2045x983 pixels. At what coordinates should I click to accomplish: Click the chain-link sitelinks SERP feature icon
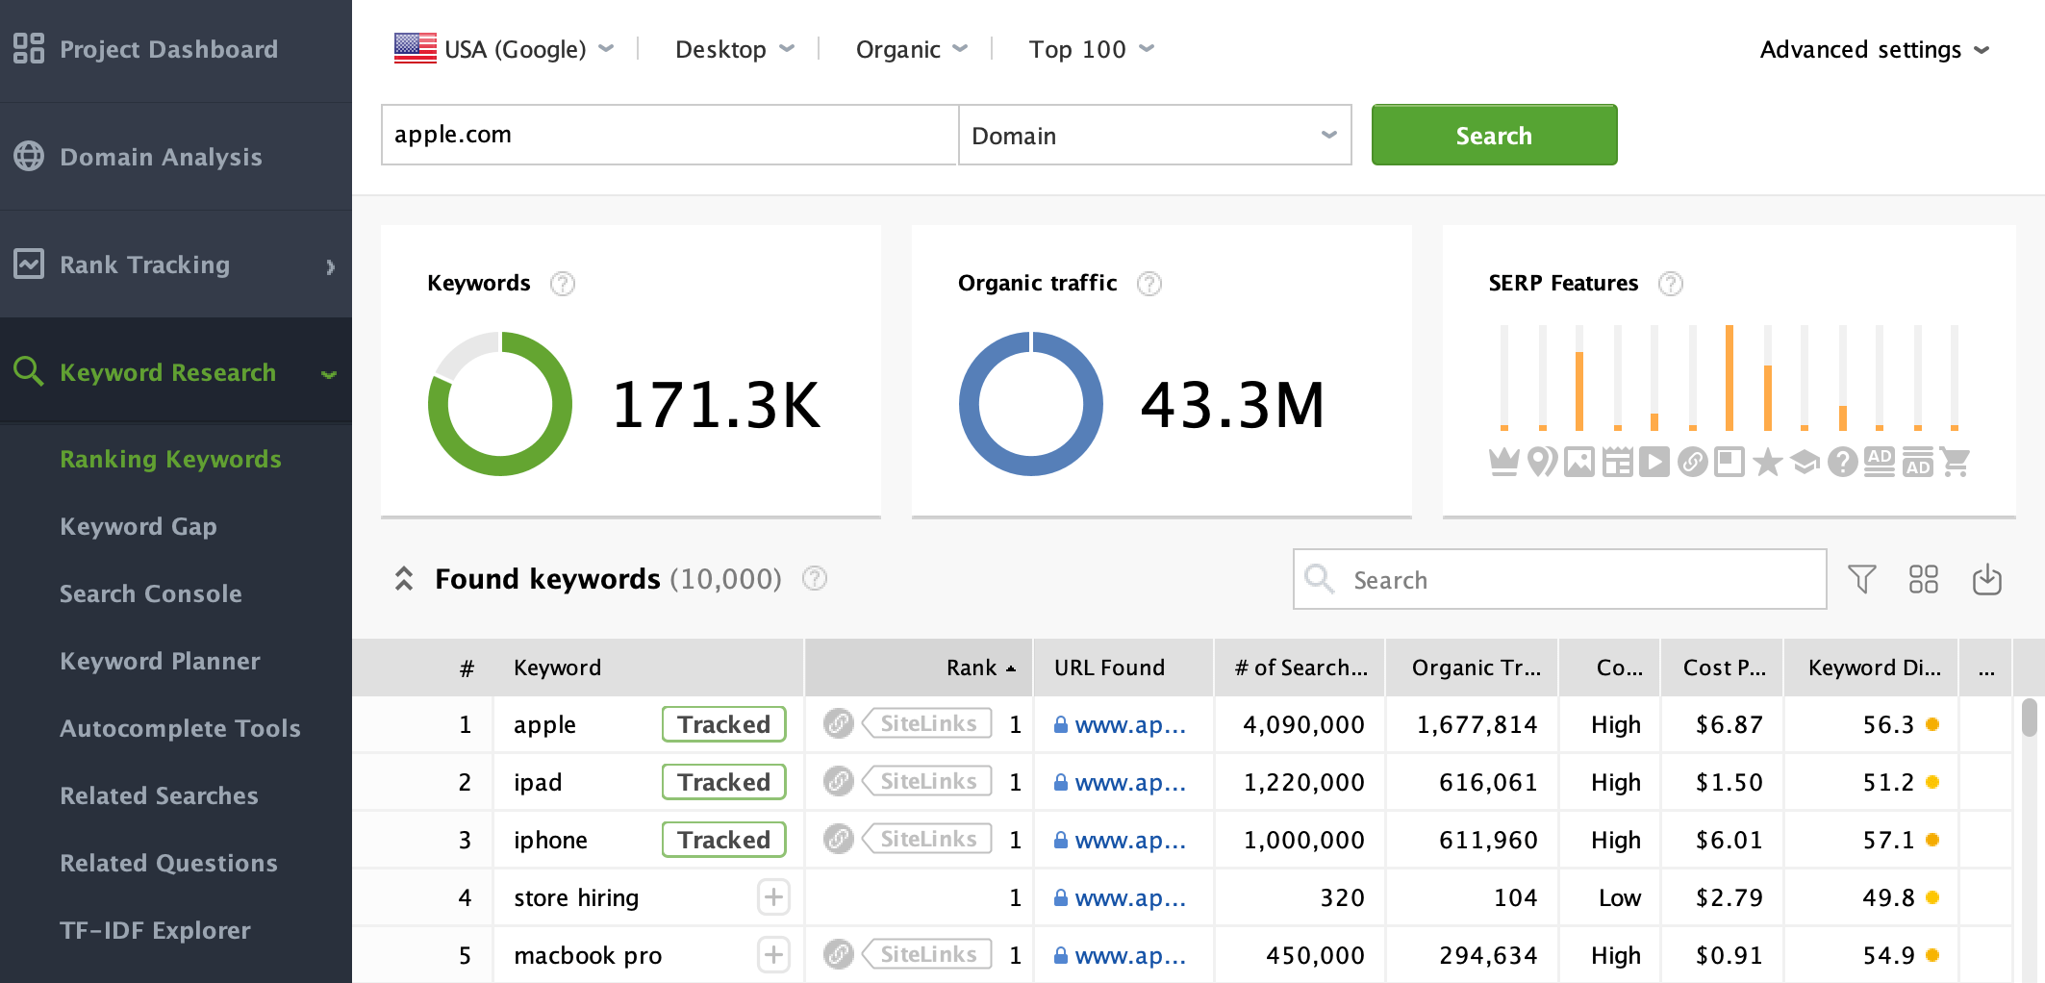coord(1692,463)
